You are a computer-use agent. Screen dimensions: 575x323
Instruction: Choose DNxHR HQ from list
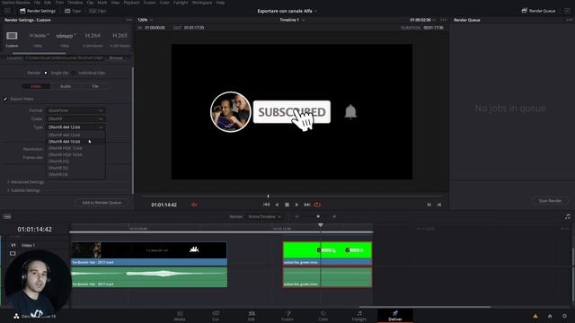point(75,161)
